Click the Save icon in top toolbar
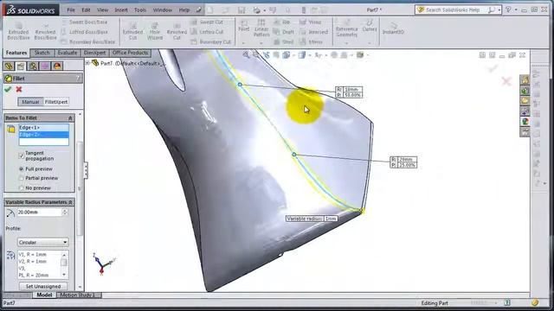Screen dimensions: 554x311 pyautogui.click(x=242, y=10)
